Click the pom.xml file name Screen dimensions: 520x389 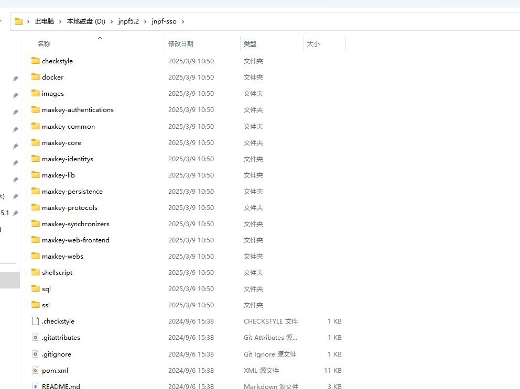[55, 371]
